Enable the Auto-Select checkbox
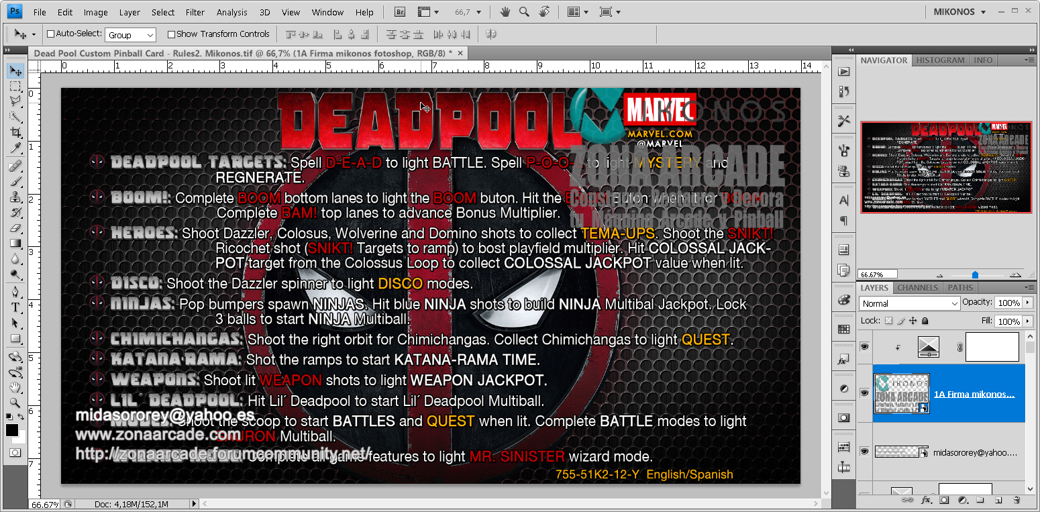 click(50, 34)
